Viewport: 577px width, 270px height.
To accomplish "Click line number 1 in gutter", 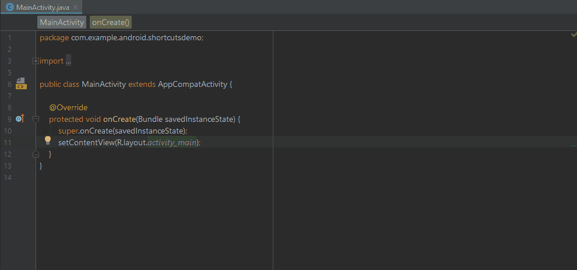I will 9,38.
